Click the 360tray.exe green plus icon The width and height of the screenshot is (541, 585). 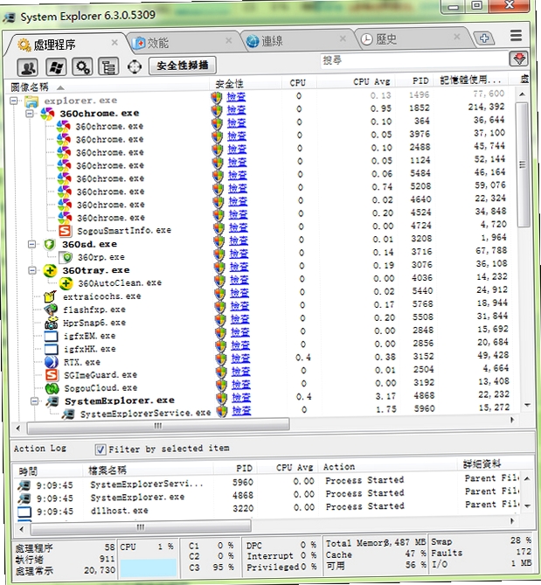[50, 270]
